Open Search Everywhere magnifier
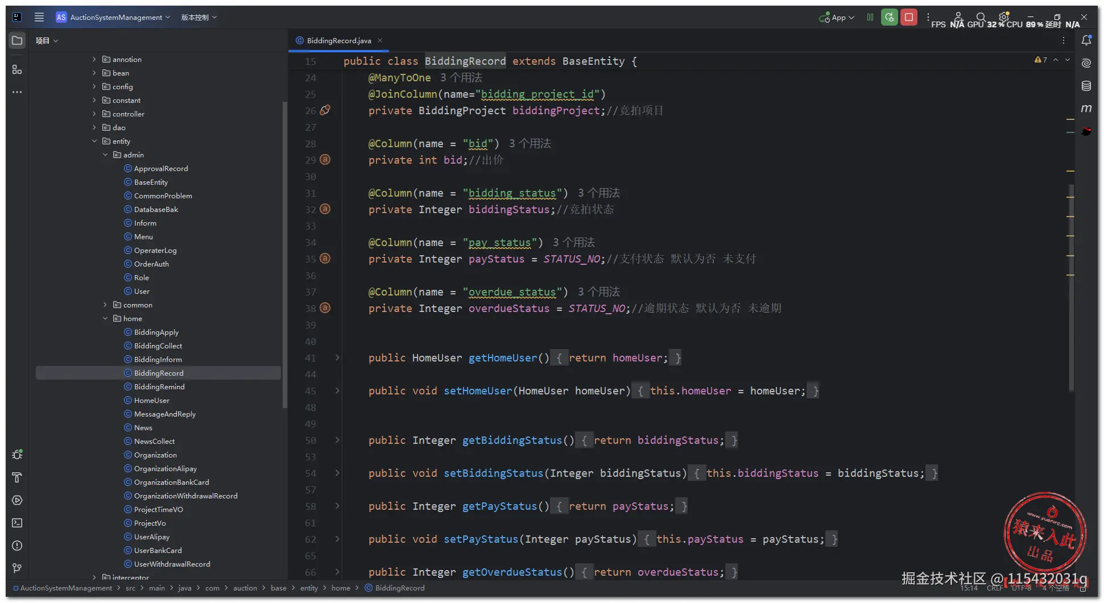The height and width of the screenshot is (603, 1104). pyautogui.click(x=981, y=17)
